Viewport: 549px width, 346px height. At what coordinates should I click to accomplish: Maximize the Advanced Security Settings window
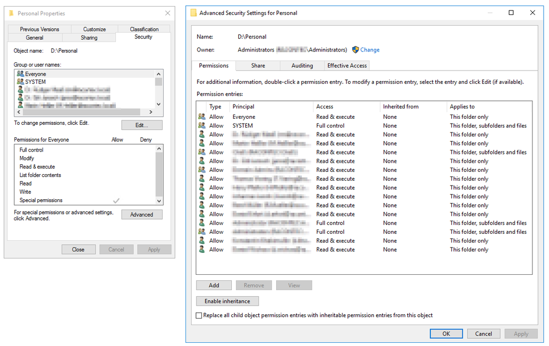(511, 13)
